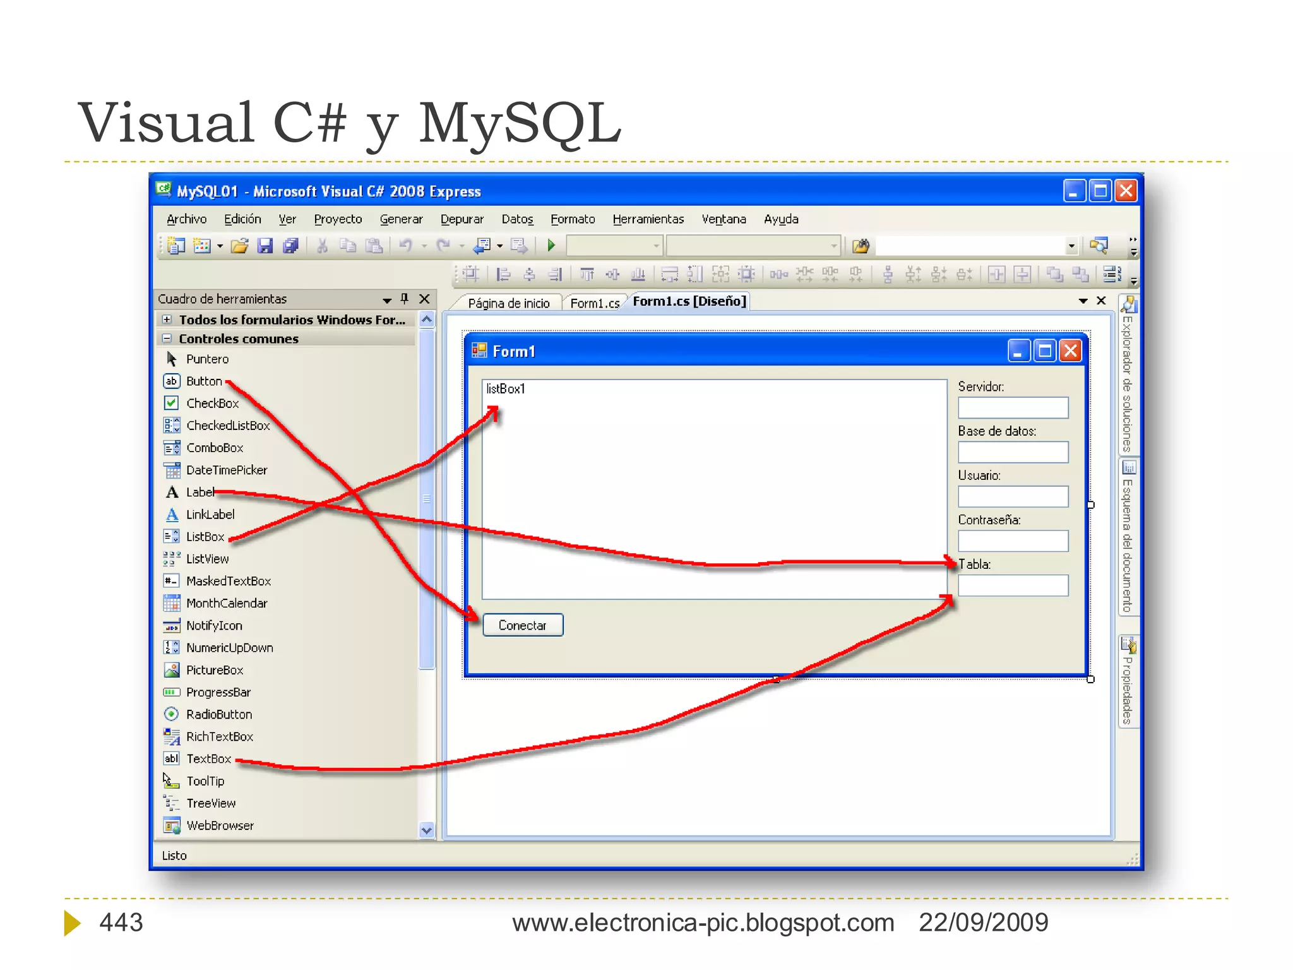
Task: Click toolbox scrollbar down arrow
Action: [427, 830]
